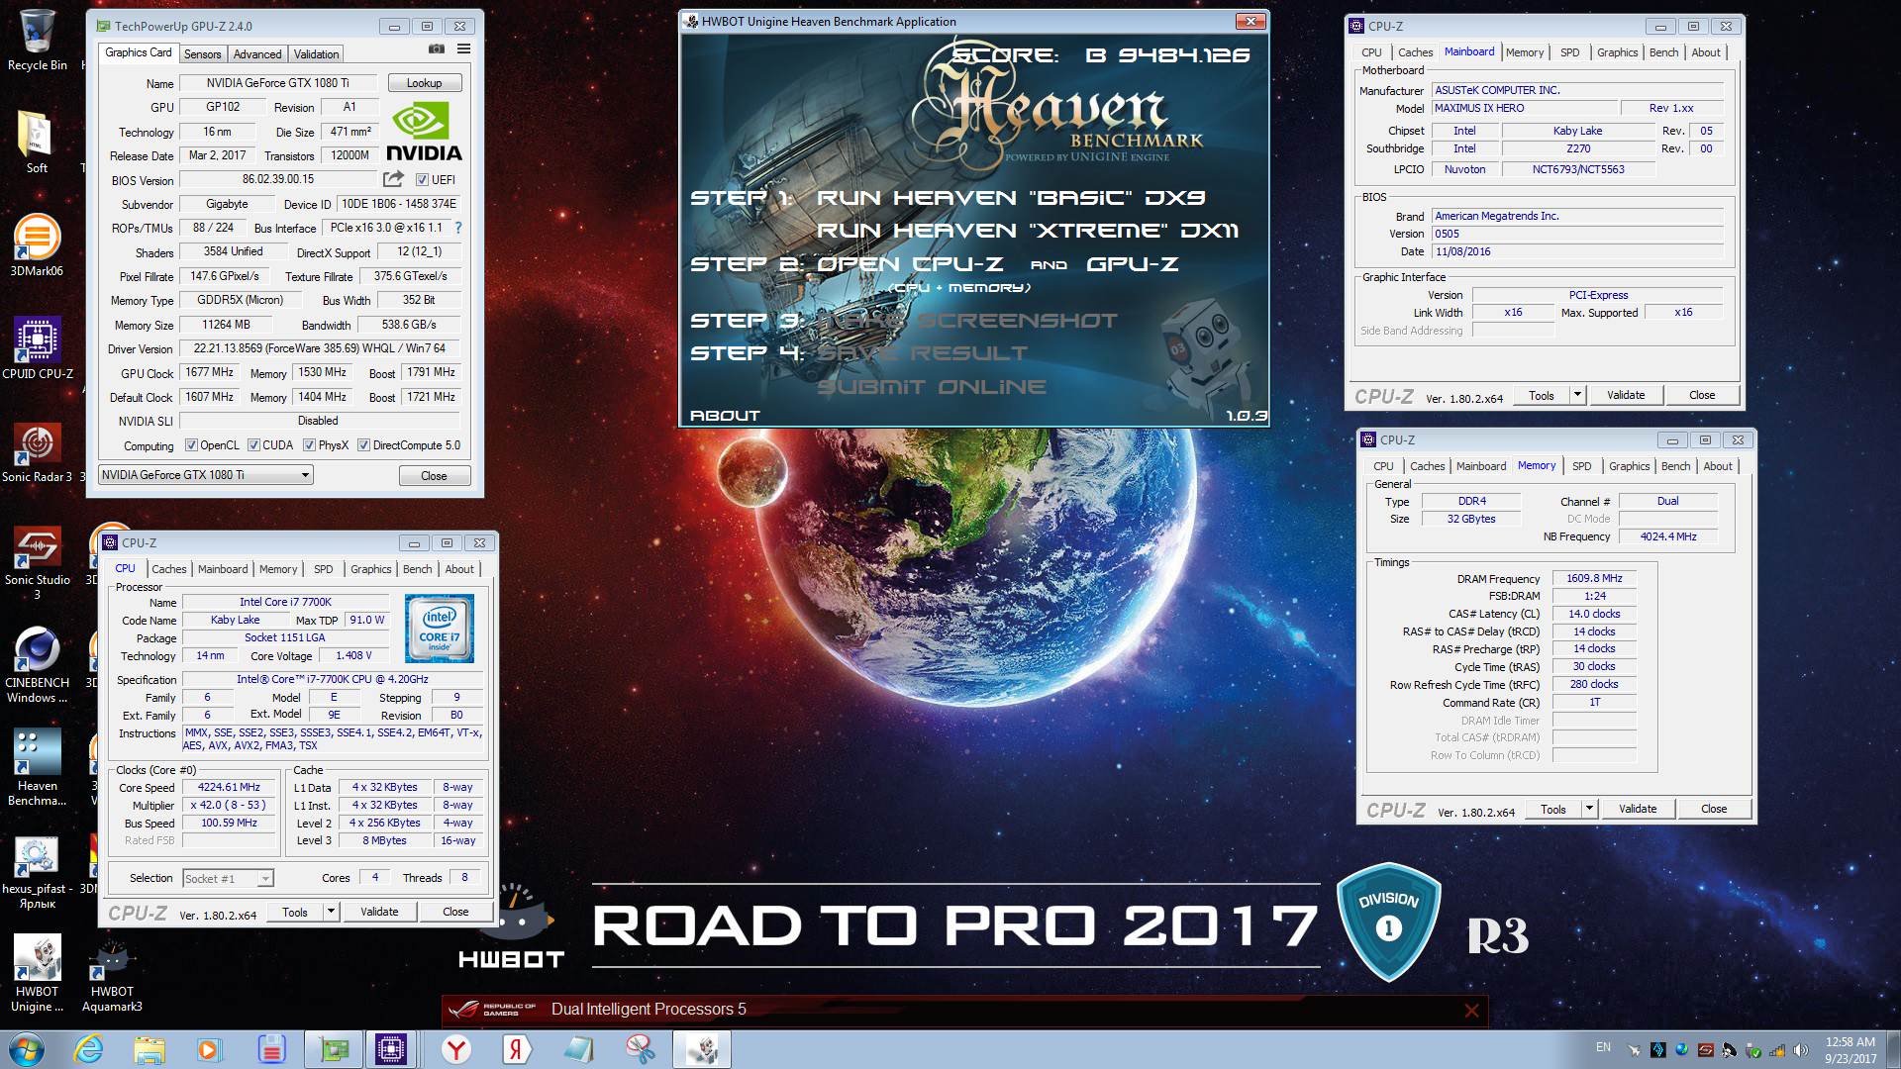Open SPD tab in CPU-Z Mainboard window
This screenshot has width=1901, height=1069.
click(x=1569, y=52)
